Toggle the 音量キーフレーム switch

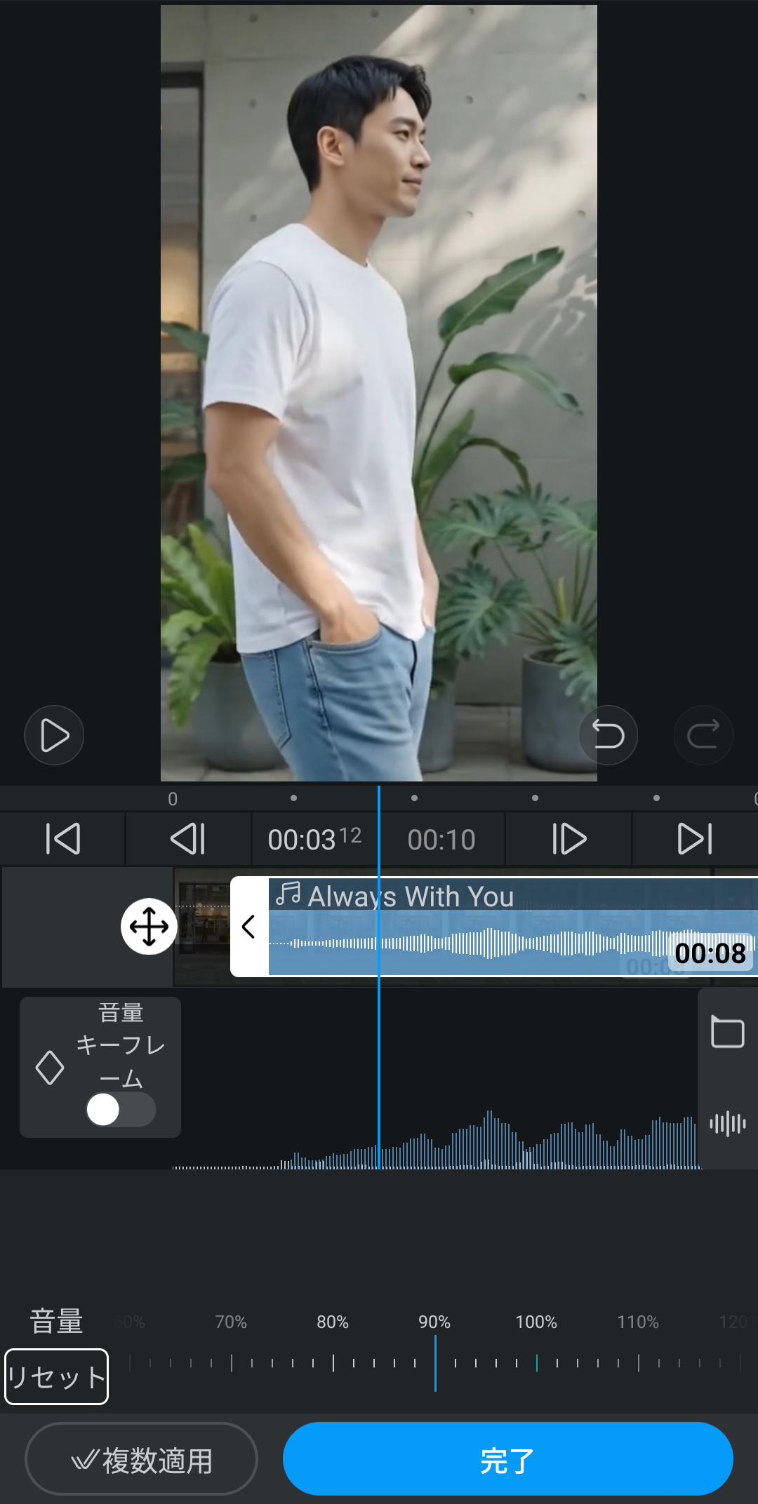point(121,1110)
